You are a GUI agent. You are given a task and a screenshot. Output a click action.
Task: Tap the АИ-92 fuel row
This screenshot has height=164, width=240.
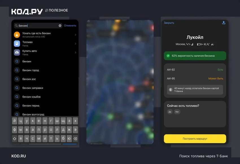point(195,70)
